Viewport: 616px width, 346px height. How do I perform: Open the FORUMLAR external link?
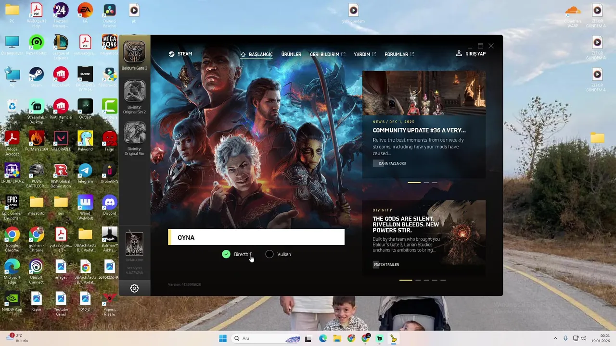tap(399, 54)
